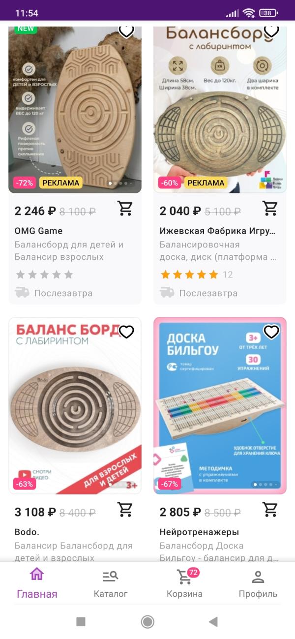
Task: Open the Bodo. balance board image
Action: [75, 406]
